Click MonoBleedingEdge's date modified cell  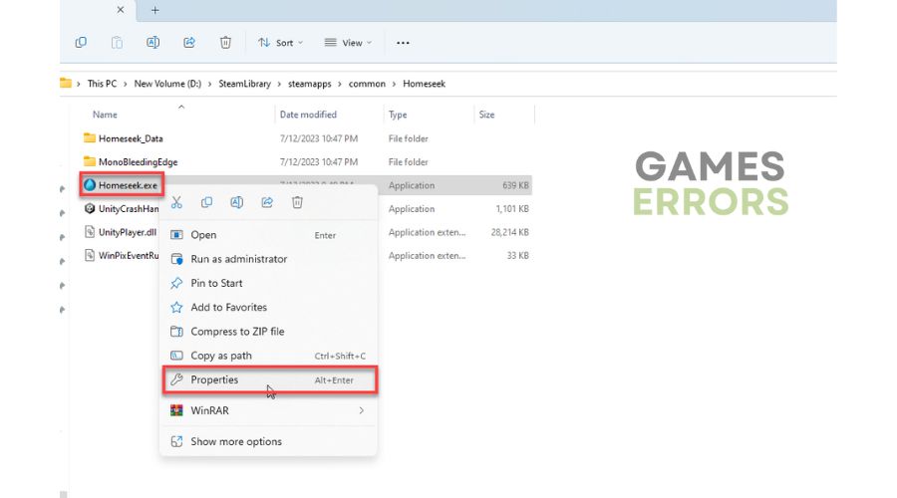click(x=319, y=161)
